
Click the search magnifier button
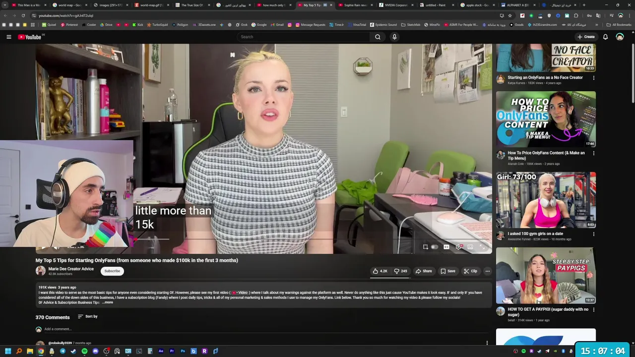378,37
